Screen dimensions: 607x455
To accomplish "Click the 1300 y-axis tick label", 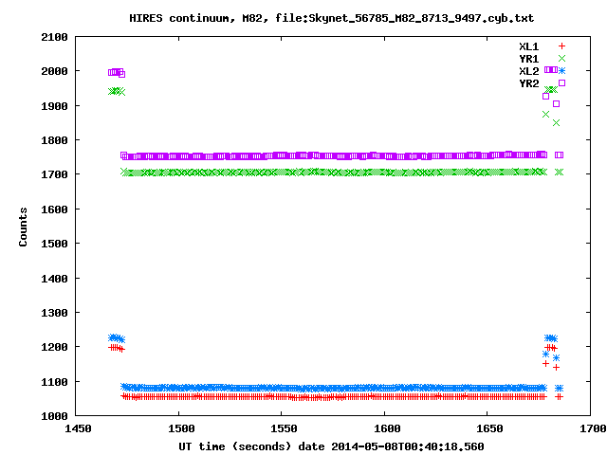I will tap(54, 313).
